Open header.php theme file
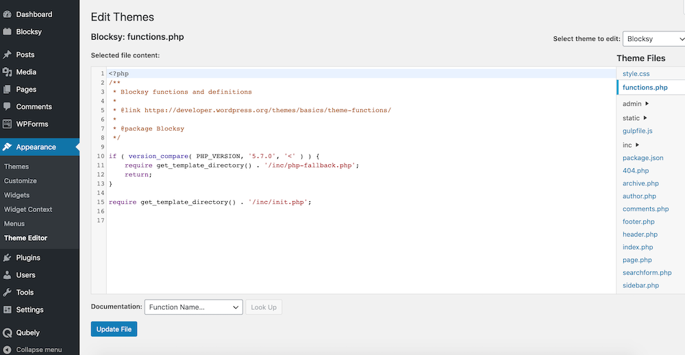The image size is (685, 355). pyautogui.click(x=640, y=234)
